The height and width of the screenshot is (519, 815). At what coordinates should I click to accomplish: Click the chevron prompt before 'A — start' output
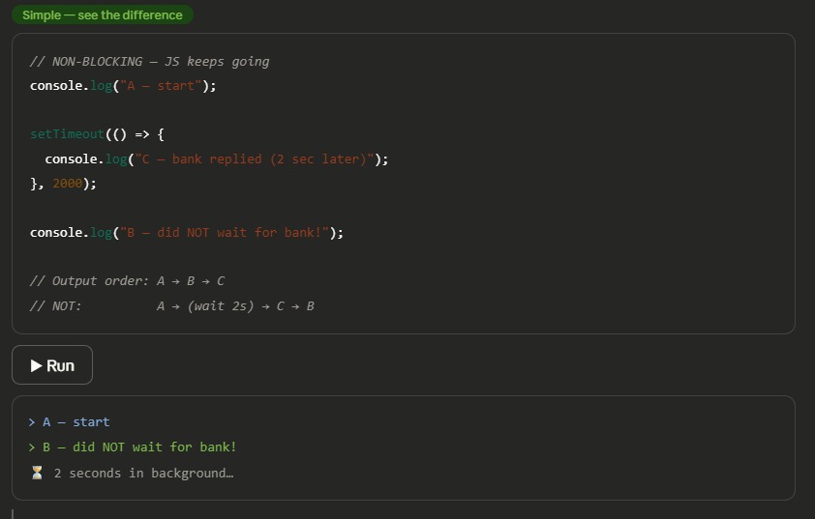(32, 422)
